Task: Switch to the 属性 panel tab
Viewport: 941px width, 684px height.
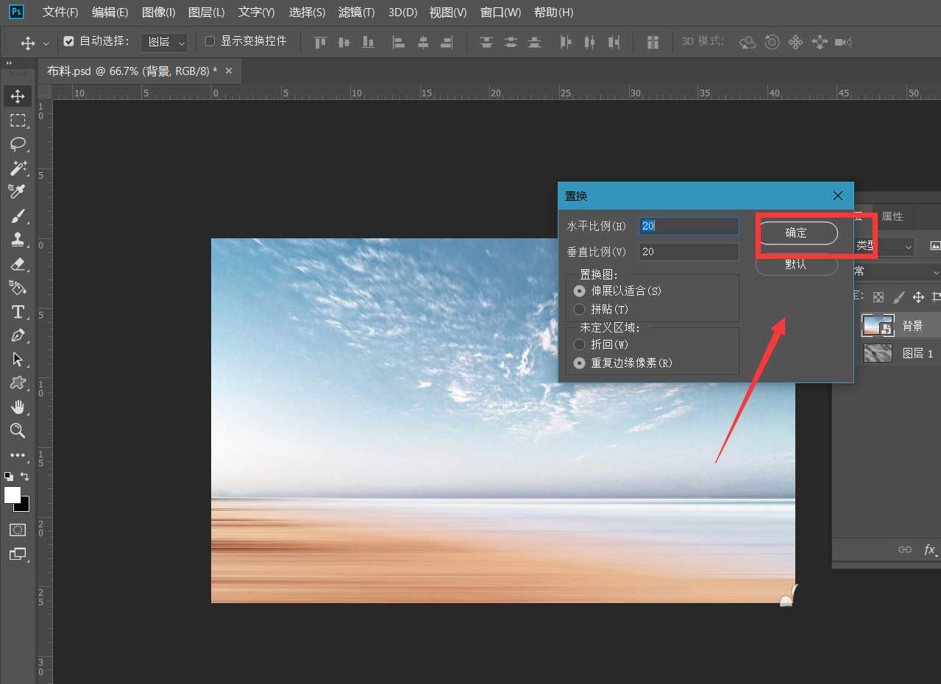Action: [x=892, y=216]
